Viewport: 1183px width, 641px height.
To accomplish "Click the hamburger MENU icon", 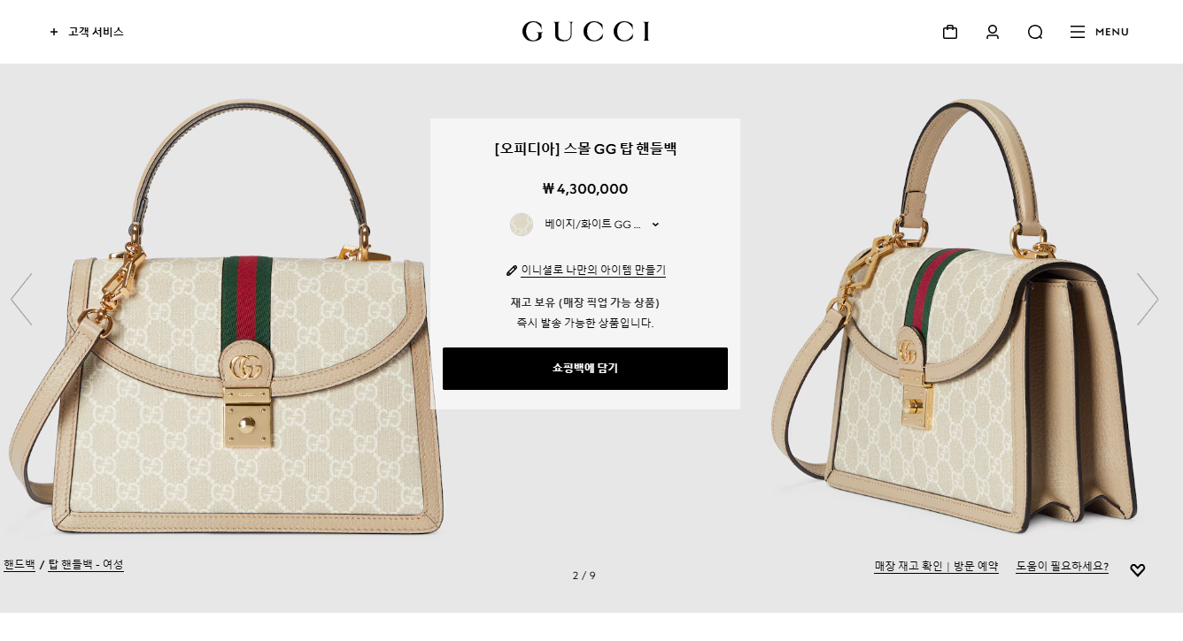I will (1078, 32).
